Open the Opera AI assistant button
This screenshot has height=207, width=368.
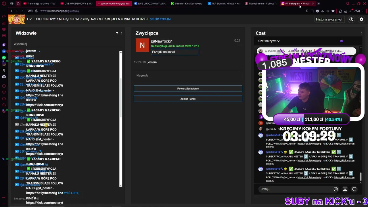click(x=357, y=11)
